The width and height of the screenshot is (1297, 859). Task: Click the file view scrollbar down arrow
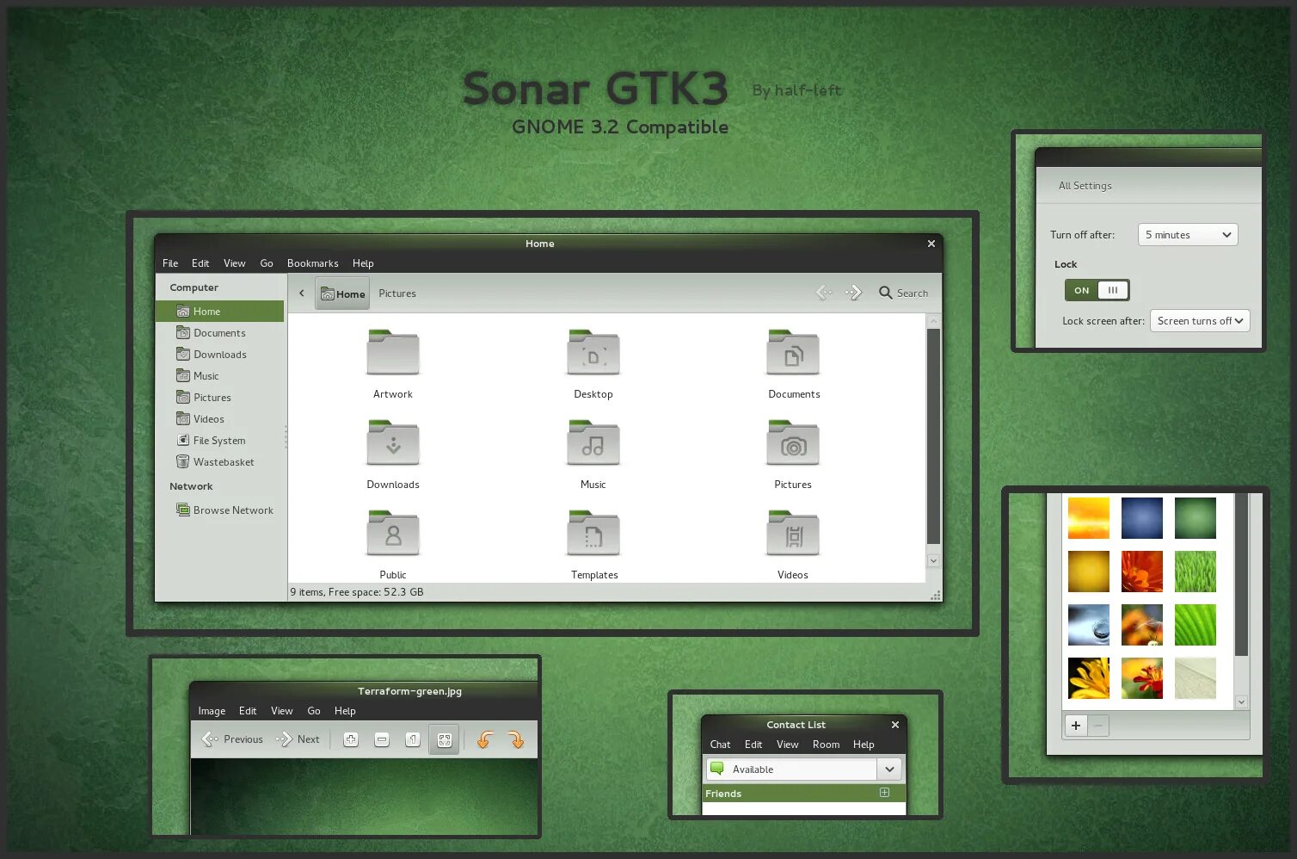click(x=933, y=560)
